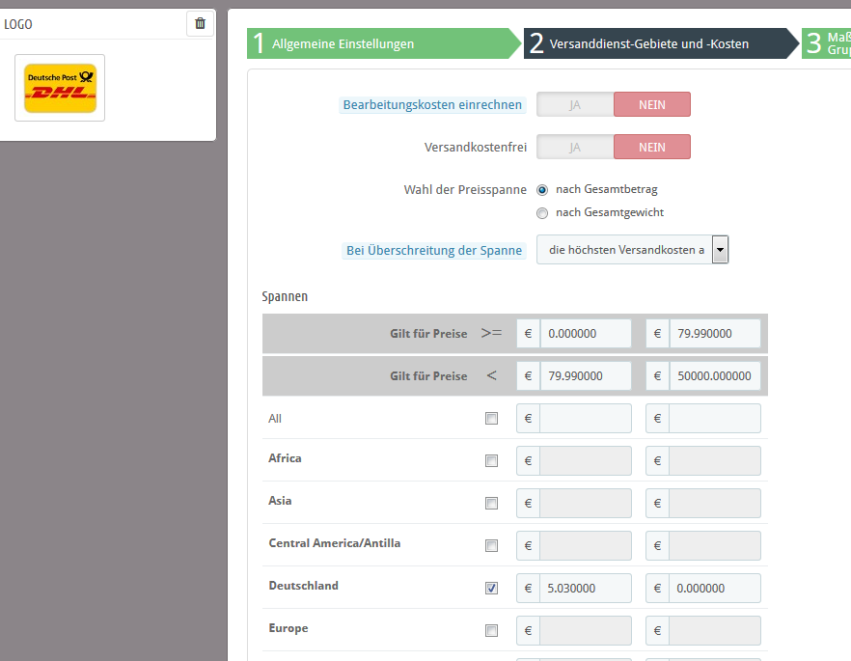The height and width of the screenshot is (661, 851).
Task: Go to step 2 Versanddienst-Gebiete und -Kosten
Action: tap(658, 43)
